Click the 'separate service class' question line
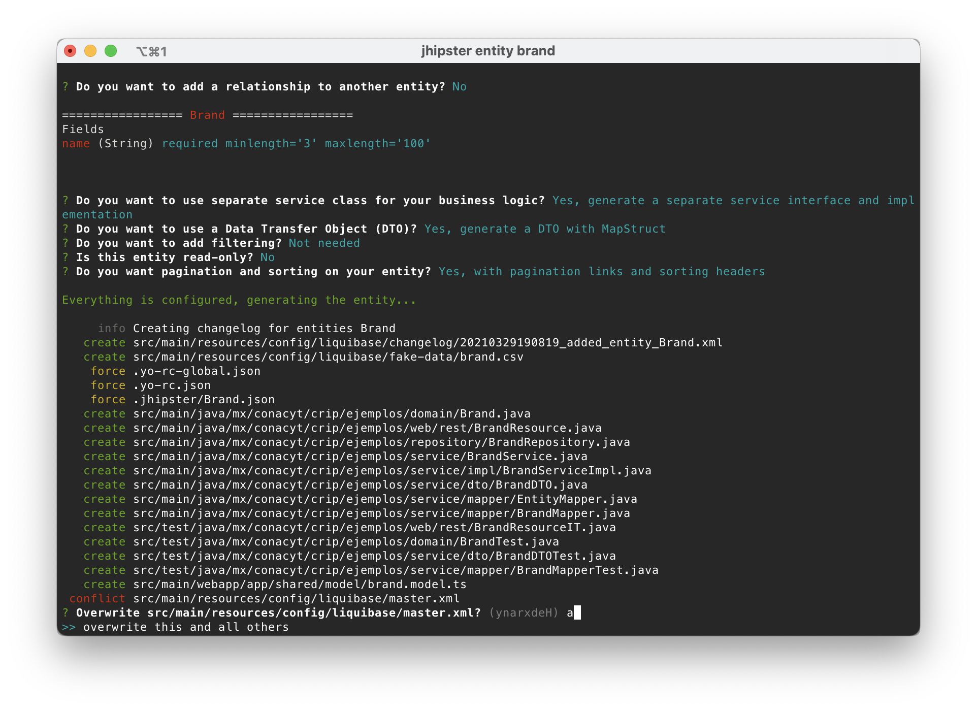This screenshot has height=711, width=977. 488,208
